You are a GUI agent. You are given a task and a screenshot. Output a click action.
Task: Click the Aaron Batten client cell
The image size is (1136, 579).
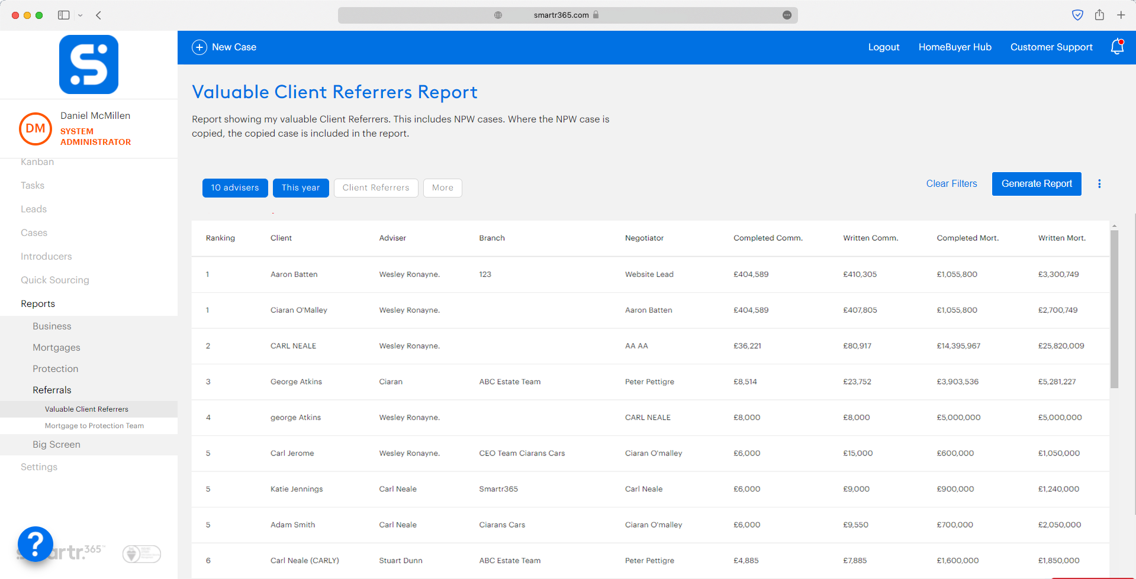tap(294, 274)
